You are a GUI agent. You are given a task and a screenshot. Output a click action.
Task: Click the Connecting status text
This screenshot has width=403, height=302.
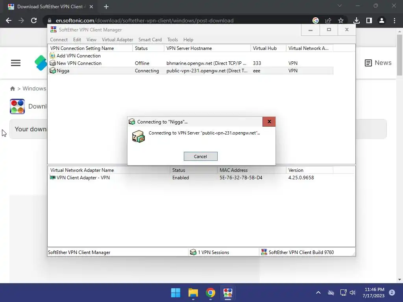pyautogui.click(x=147, y=71)
